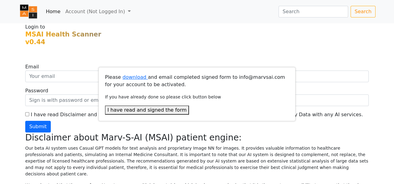Open the download link in popup
This screenshot has width=394, height=184.
pyautogui.click(x=135, y=77)
